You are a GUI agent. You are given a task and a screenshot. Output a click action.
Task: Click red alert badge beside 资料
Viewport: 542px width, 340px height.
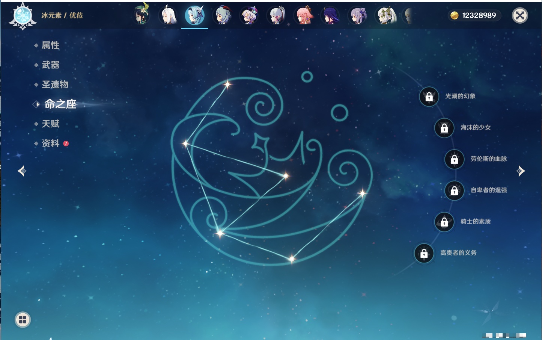[66, 144]
